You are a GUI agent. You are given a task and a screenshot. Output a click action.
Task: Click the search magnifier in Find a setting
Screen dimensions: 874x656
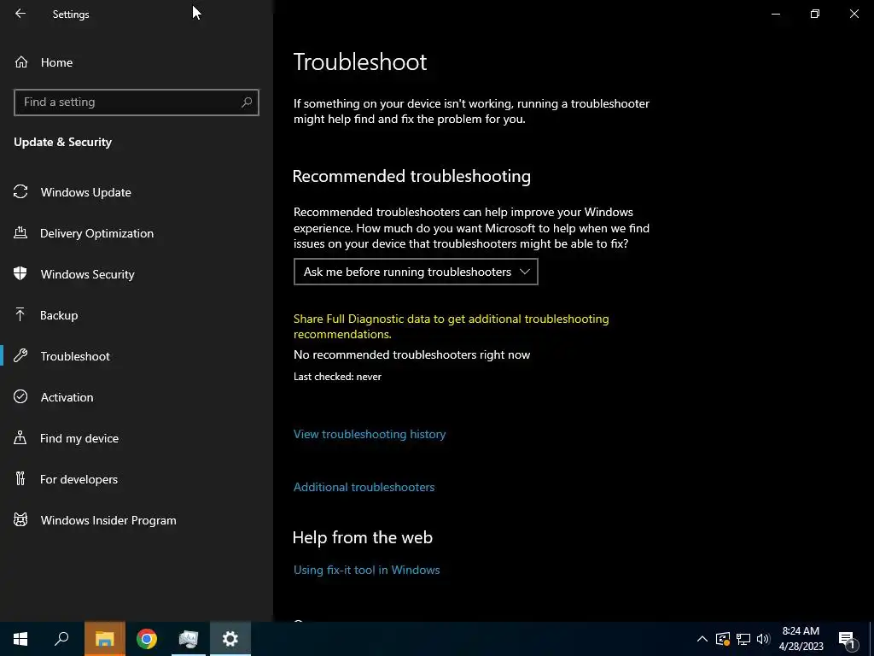point(247,102)
